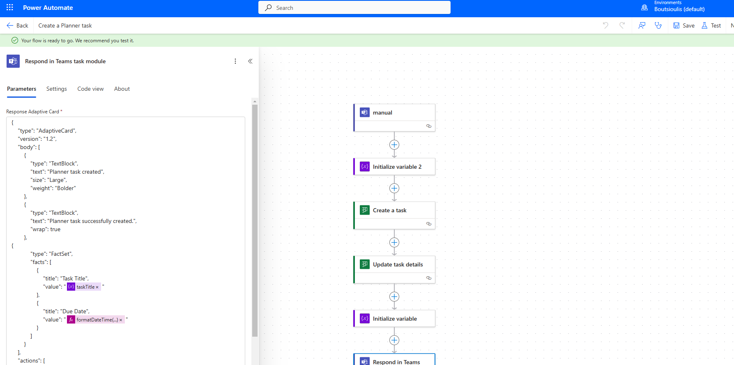
Task: Click "Your flow is ready to go" message
Action: 77,41
